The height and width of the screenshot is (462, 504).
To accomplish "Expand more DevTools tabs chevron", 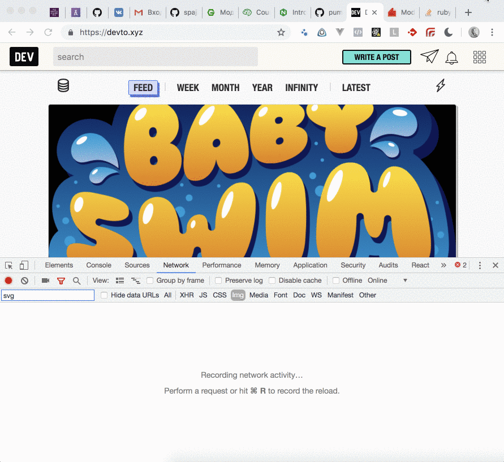I will tap(443, 265).
